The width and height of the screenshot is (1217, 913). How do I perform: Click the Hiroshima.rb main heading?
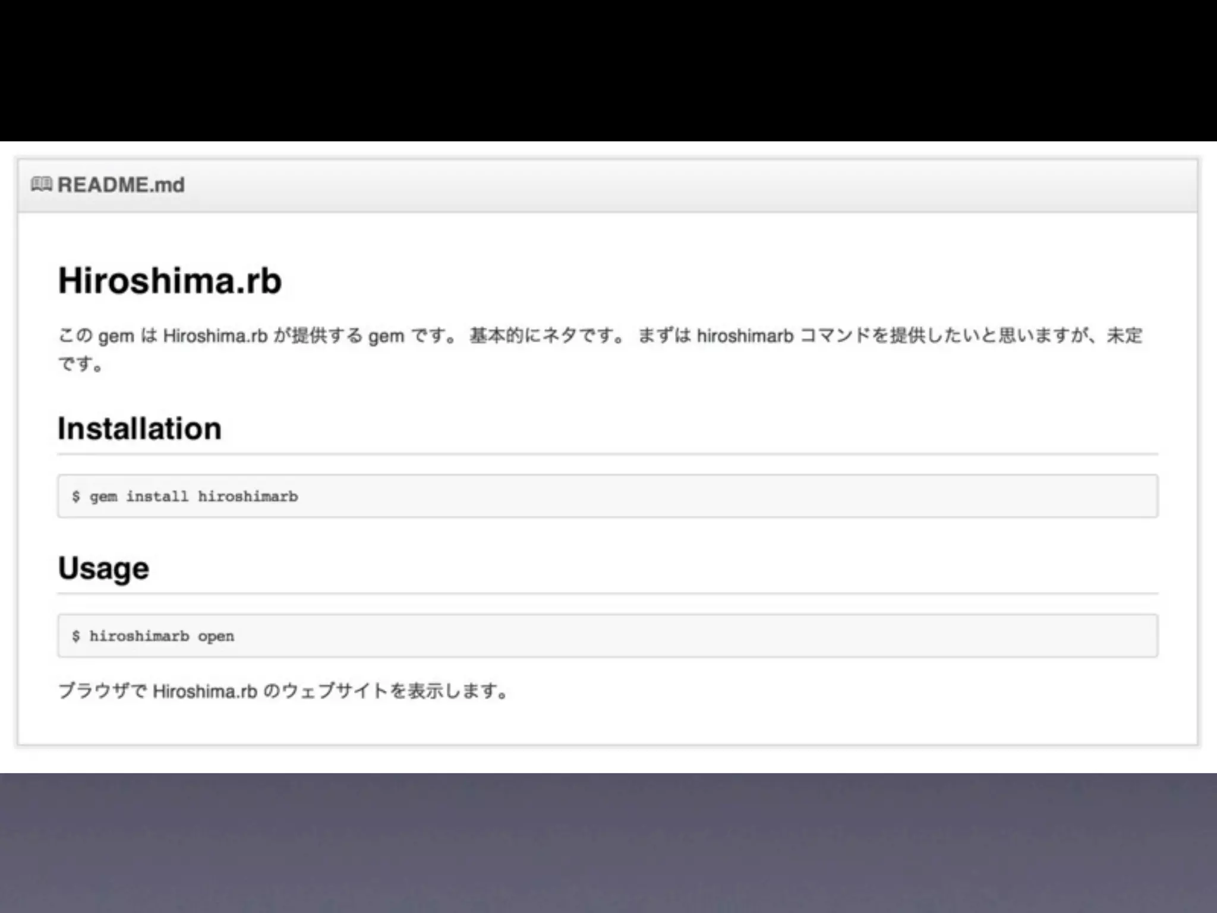(x=170, y=281)
